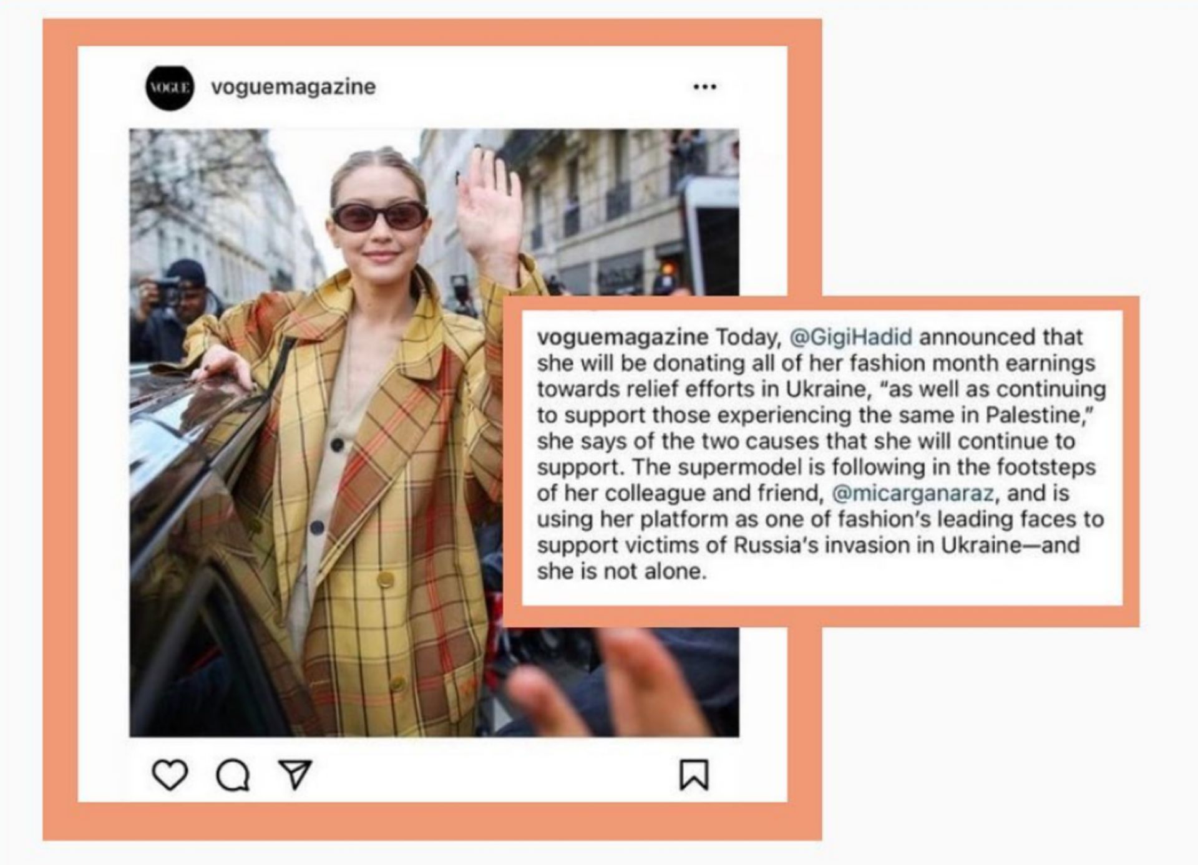Open the three-dot more options menu
Viewport: 1198px width, 865px height.
coord(705,87)
